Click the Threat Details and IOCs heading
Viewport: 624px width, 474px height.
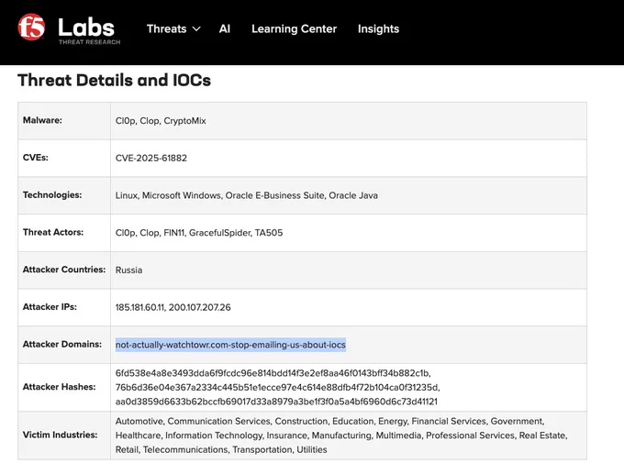tap(114, 80)
